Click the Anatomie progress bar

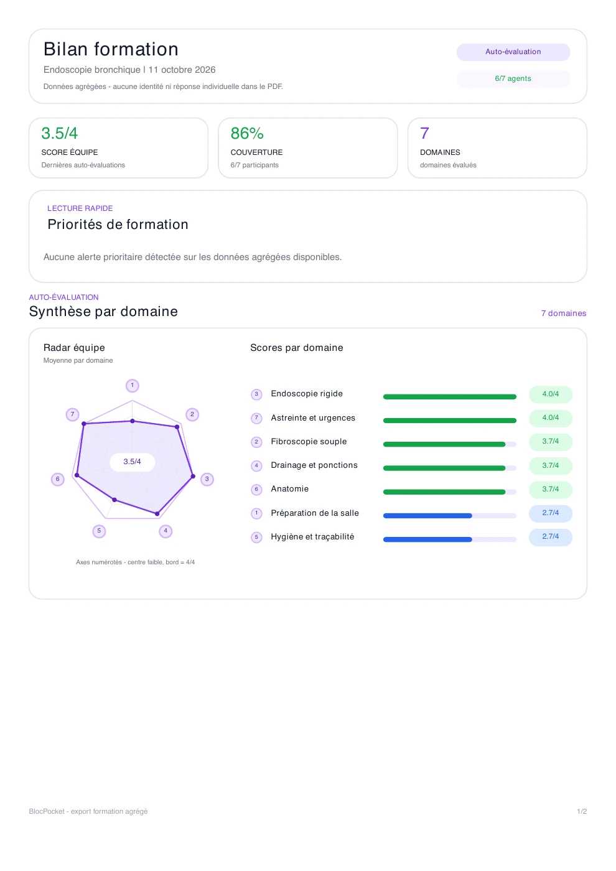[x=450, y=492]
